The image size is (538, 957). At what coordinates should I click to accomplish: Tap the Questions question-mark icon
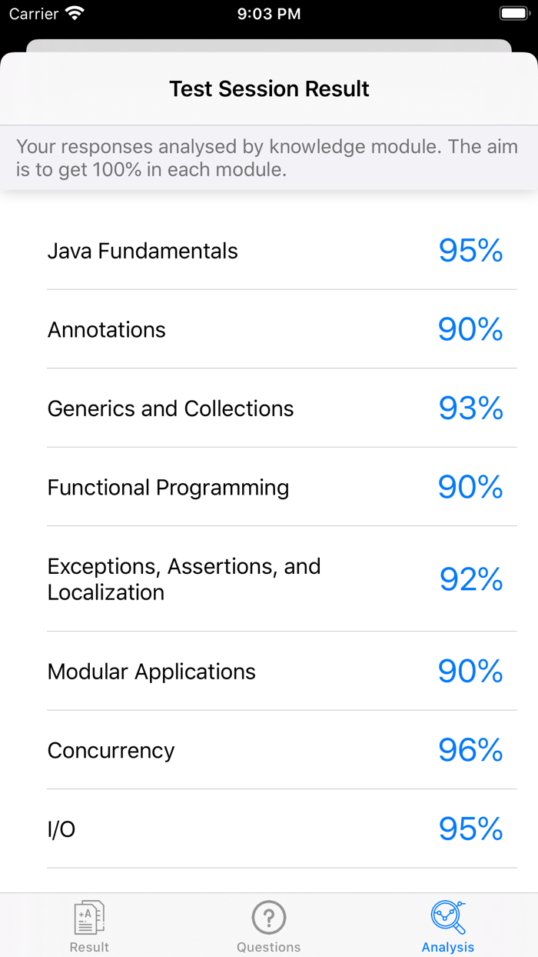click(x=269, y=917)
